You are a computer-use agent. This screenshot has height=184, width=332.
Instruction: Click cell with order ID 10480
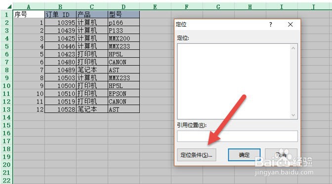point(60,62)
